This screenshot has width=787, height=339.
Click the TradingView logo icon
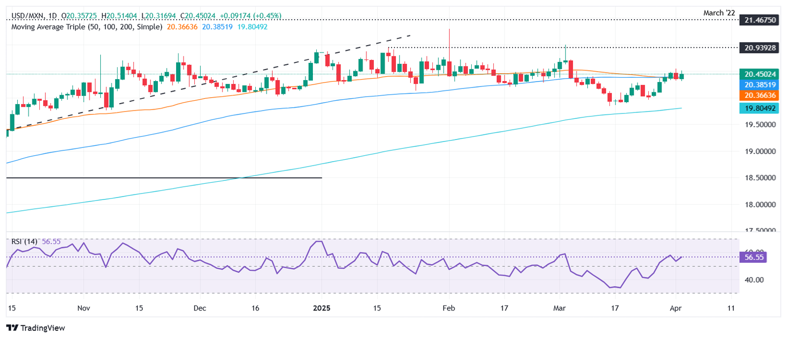(x=12, y=328)
